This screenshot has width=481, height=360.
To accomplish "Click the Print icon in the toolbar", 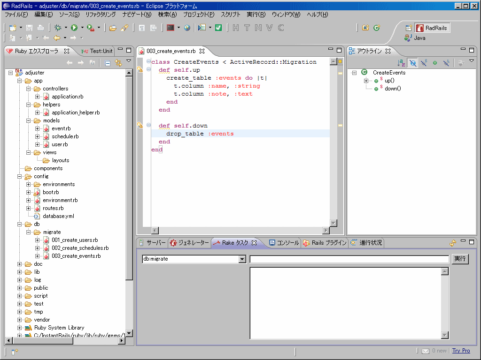I will tap(40, 28).
